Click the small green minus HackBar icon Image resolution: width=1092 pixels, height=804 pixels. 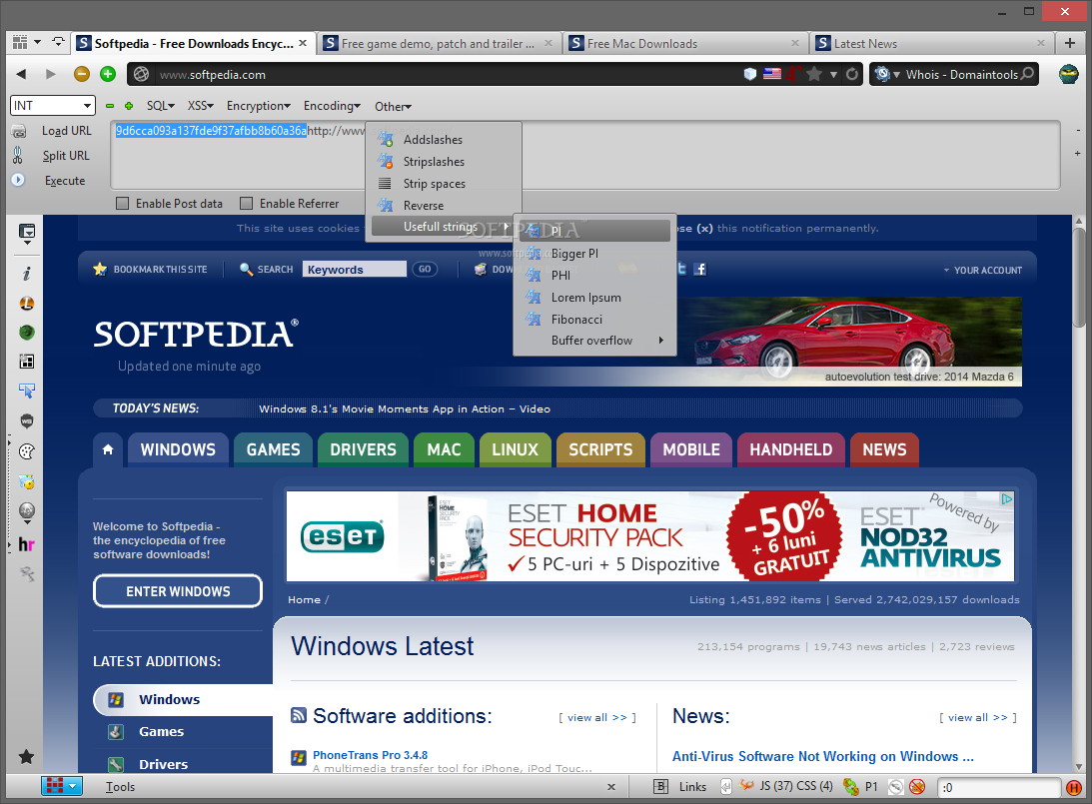click(109, 106)
